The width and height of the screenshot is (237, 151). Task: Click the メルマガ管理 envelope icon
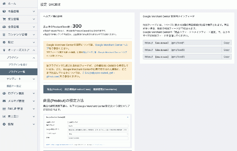coord(4,101)
